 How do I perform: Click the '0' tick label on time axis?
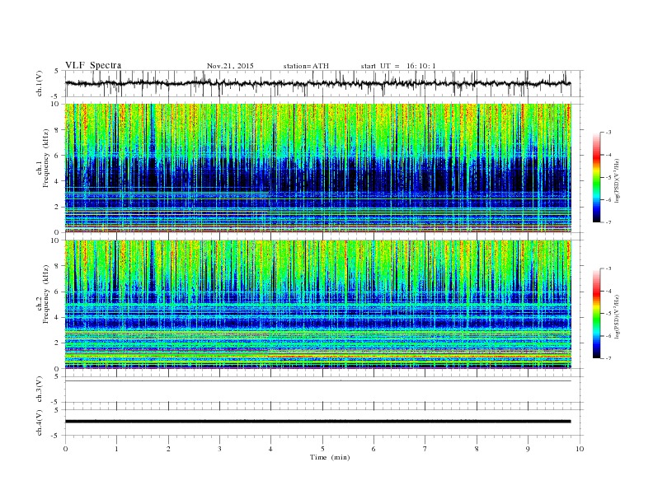pos(65,449)
